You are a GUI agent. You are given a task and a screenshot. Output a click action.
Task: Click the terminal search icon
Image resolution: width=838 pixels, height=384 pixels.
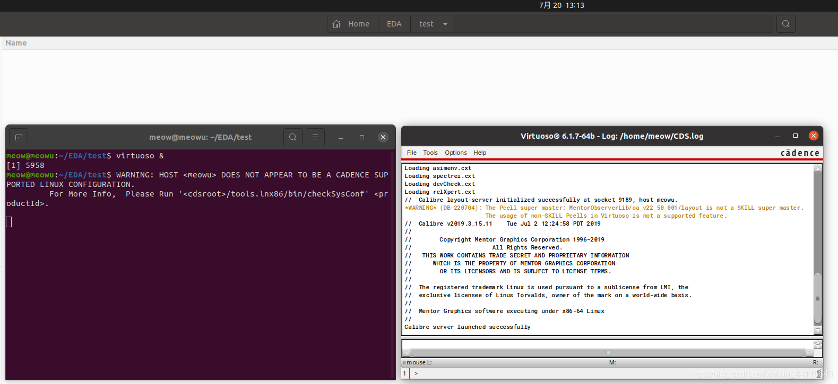[x=293, y=137]
